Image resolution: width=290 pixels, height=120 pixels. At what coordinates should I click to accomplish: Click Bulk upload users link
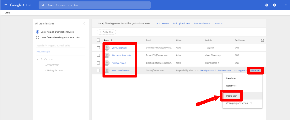[x=182, y=23]
